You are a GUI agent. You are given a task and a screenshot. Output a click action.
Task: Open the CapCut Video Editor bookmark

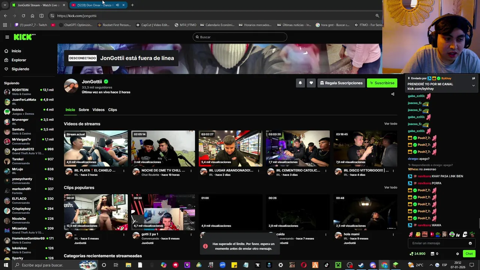click(153, 25)
